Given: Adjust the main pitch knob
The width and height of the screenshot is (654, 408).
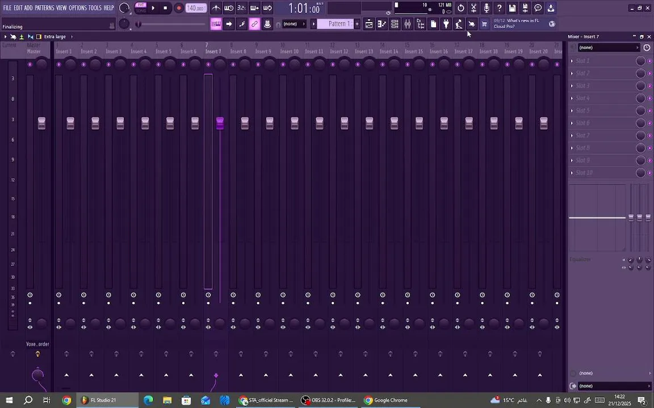Looking at the screenshot, I should point(124,24).
